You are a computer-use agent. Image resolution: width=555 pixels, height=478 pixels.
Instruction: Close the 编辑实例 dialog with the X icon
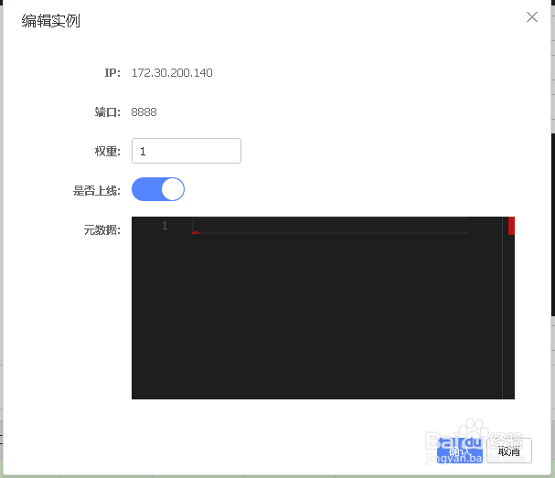[x=531, y=17]
